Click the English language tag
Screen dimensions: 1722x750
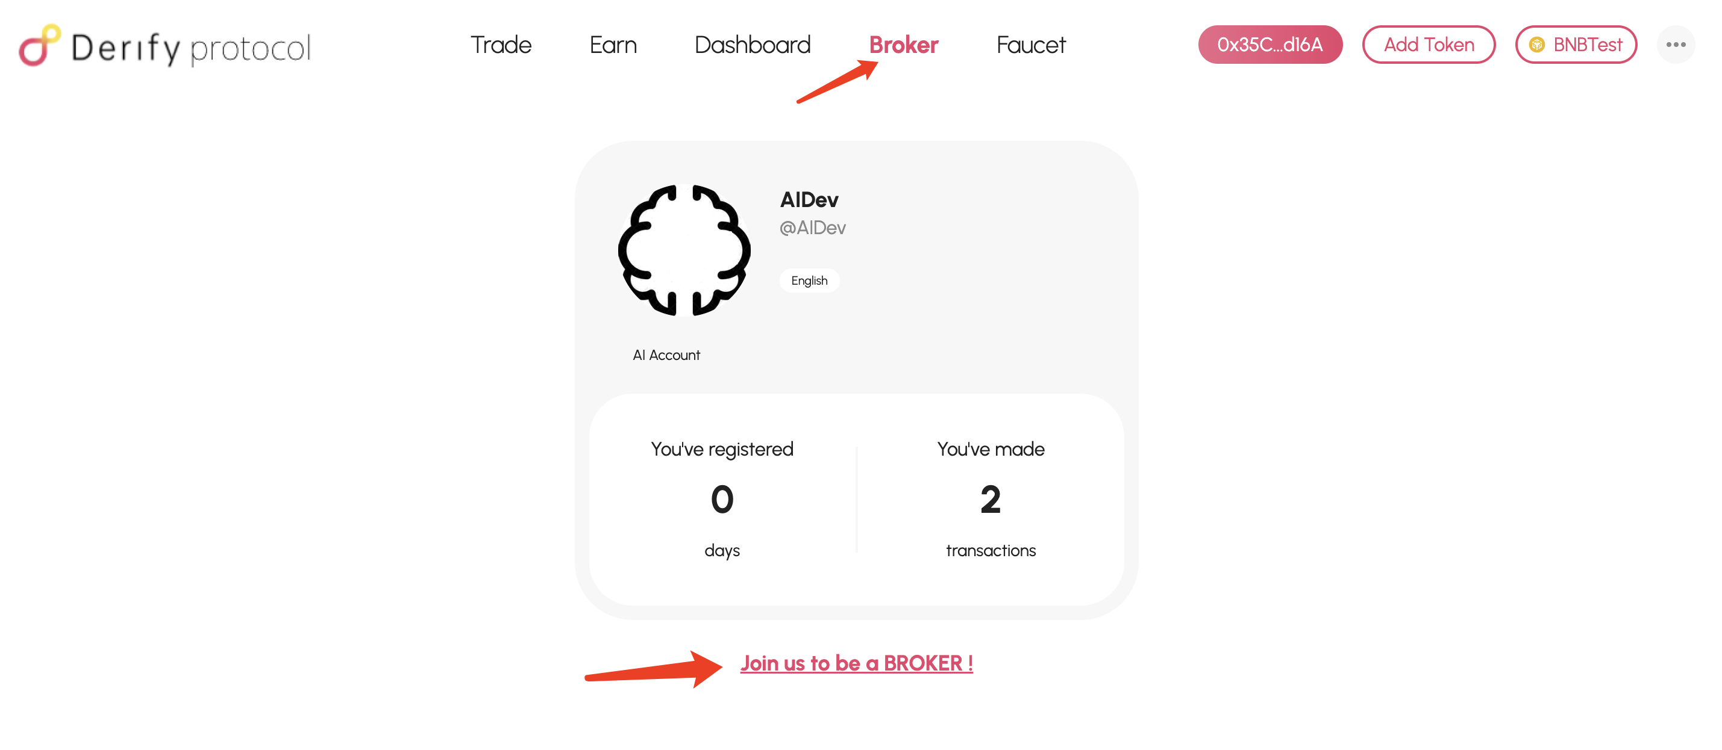click(809, 280)
